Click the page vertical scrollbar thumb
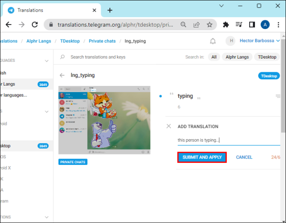 point(283,86)
